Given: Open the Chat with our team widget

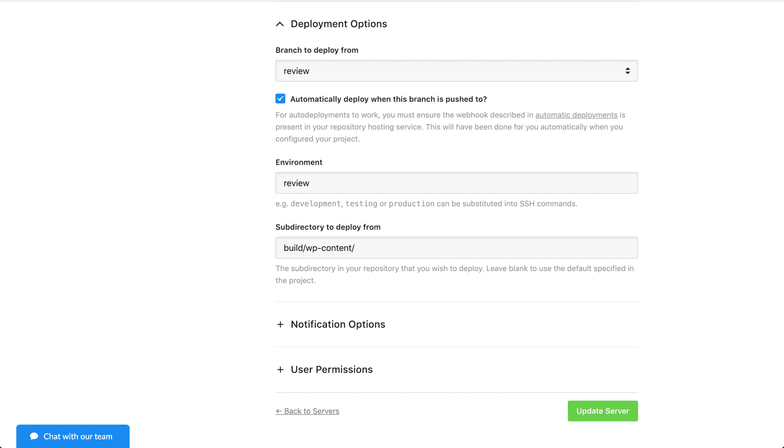Looking at the screenshot, I should coord(73,436).
